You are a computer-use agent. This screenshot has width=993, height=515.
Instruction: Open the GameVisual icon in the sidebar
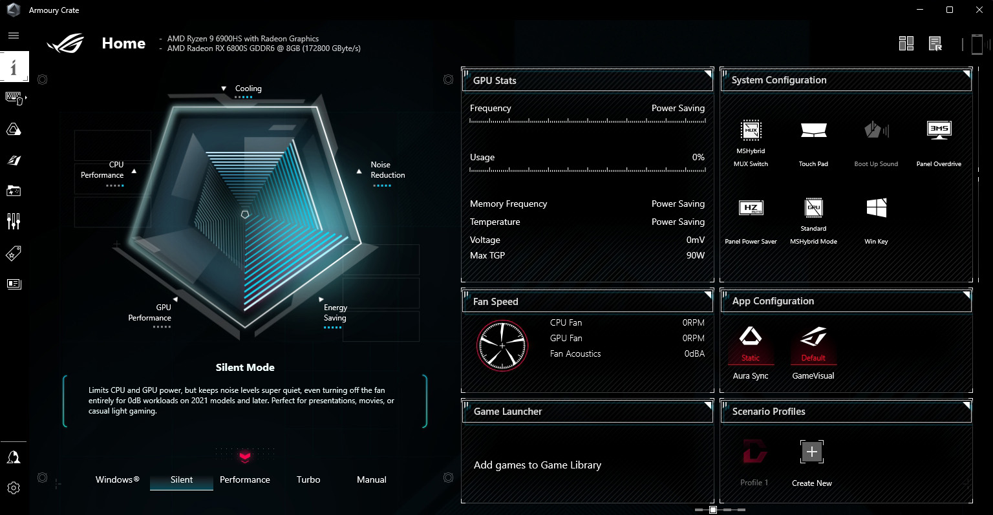point(14,160)
